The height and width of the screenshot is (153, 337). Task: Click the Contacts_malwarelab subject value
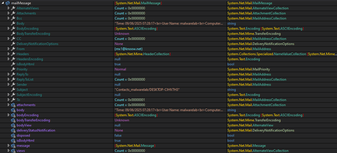147,90
